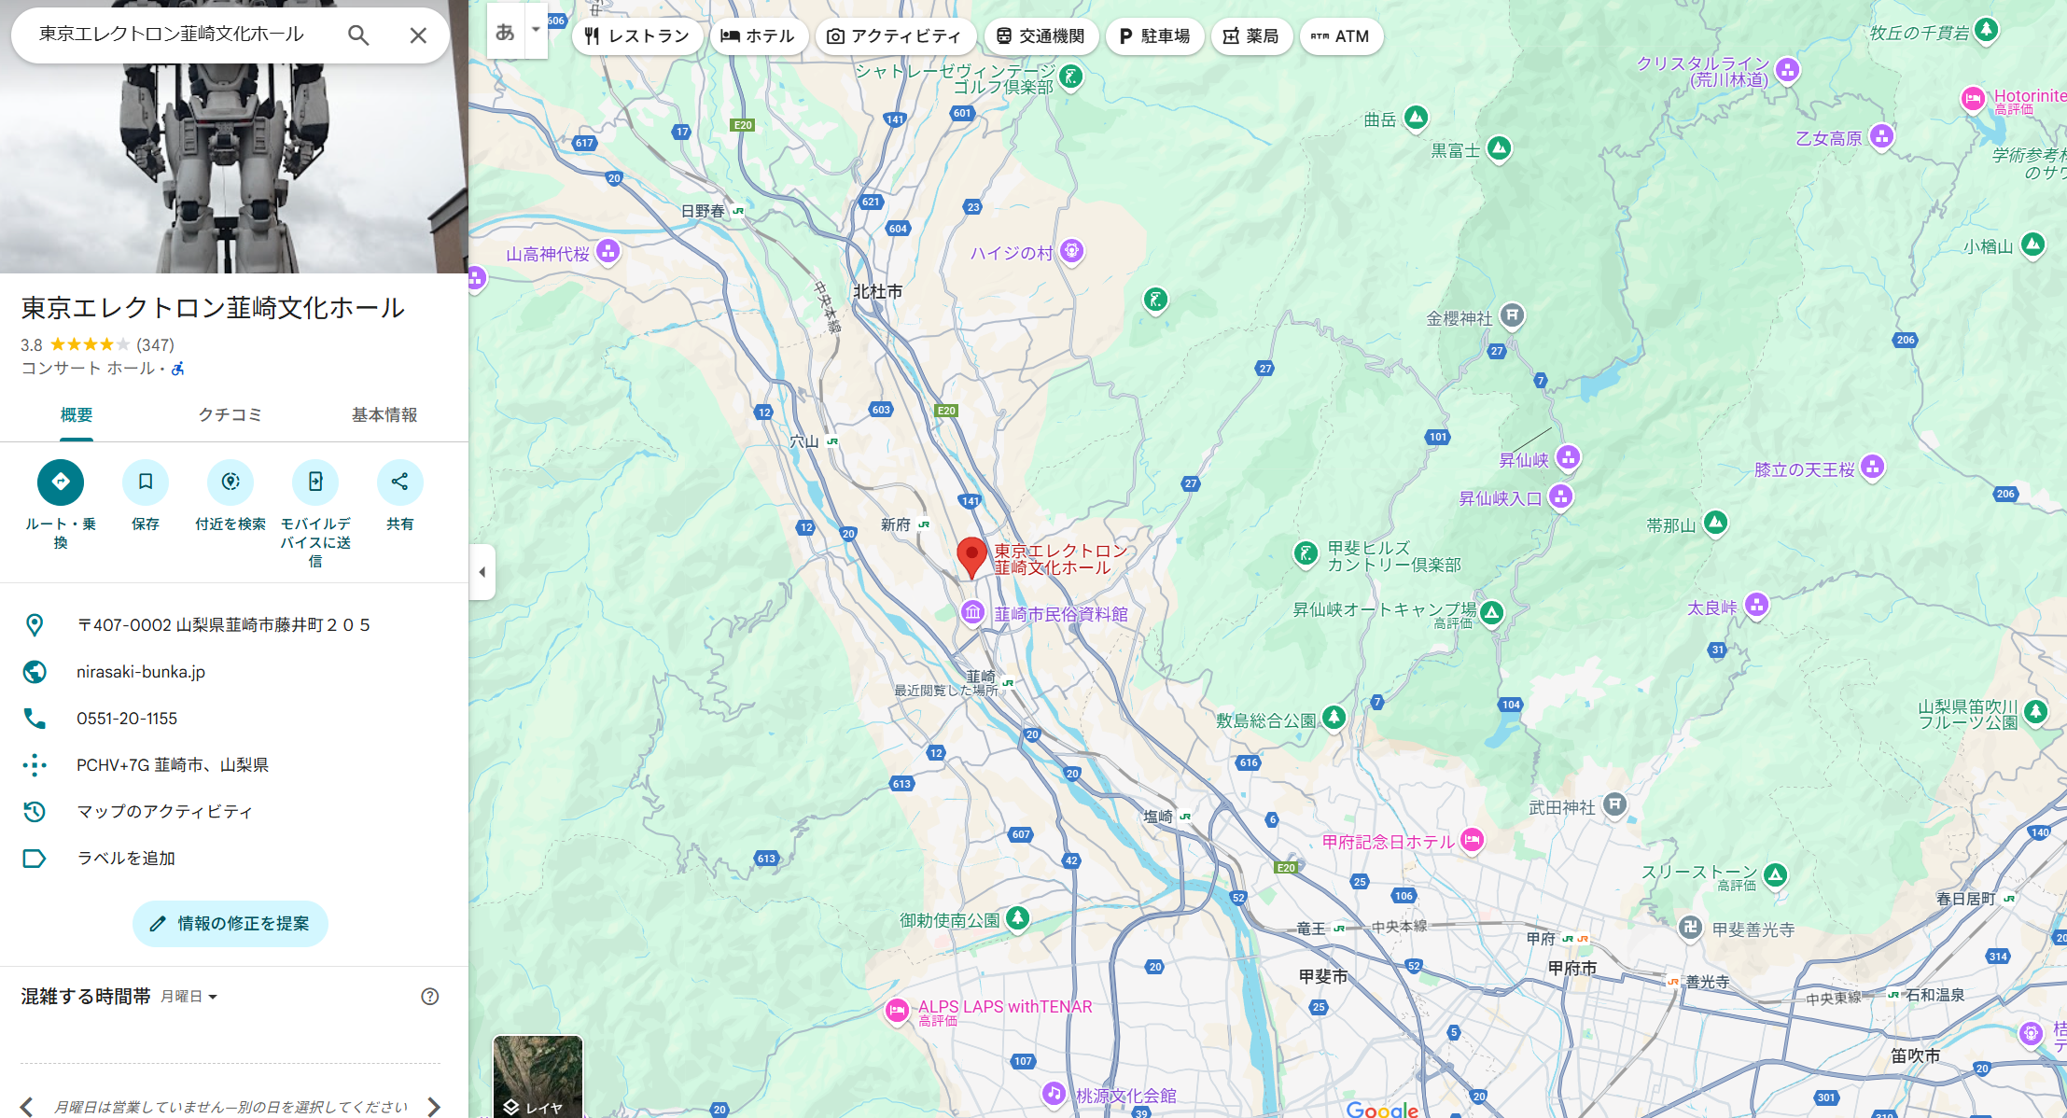Send to mobile device icon
Image resolution: width=2067 pixels, height=1118 pixels.
[315, 482]
